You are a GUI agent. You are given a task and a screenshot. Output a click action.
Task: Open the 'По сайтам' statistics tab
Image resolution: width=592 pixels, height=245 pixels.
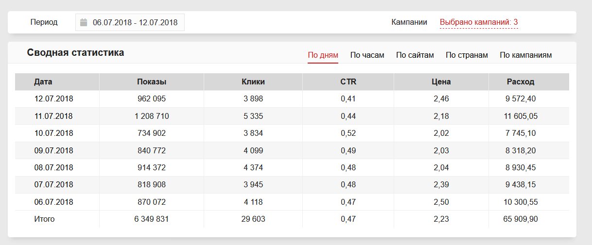[x=415, y=55]
